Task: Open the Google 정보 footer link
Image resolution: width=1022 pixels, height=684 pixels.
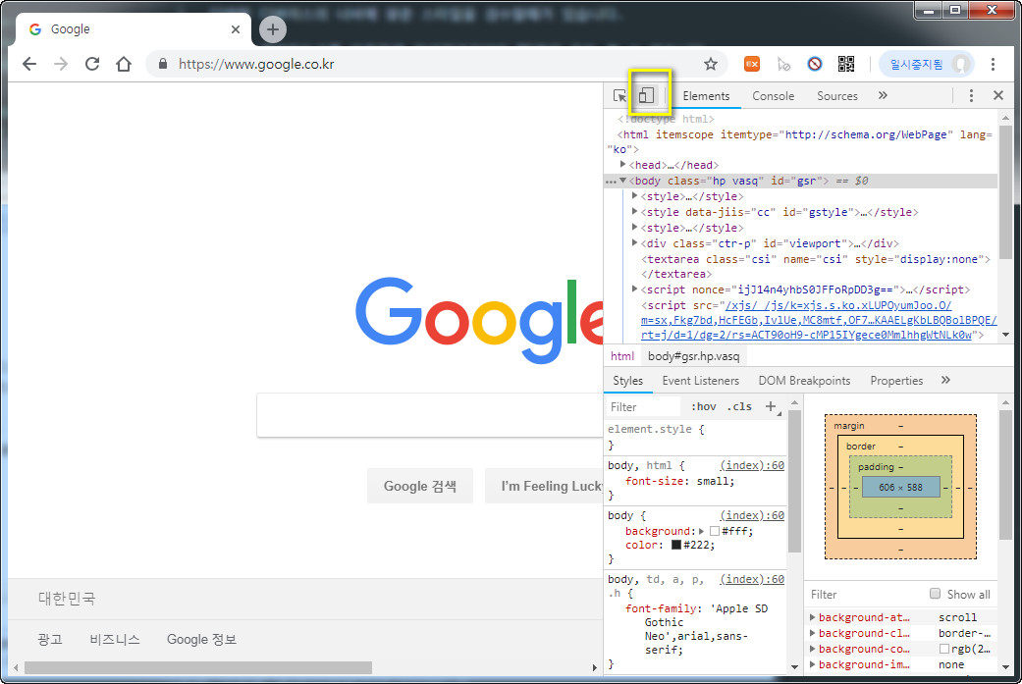Action: [x=201, y=639]
